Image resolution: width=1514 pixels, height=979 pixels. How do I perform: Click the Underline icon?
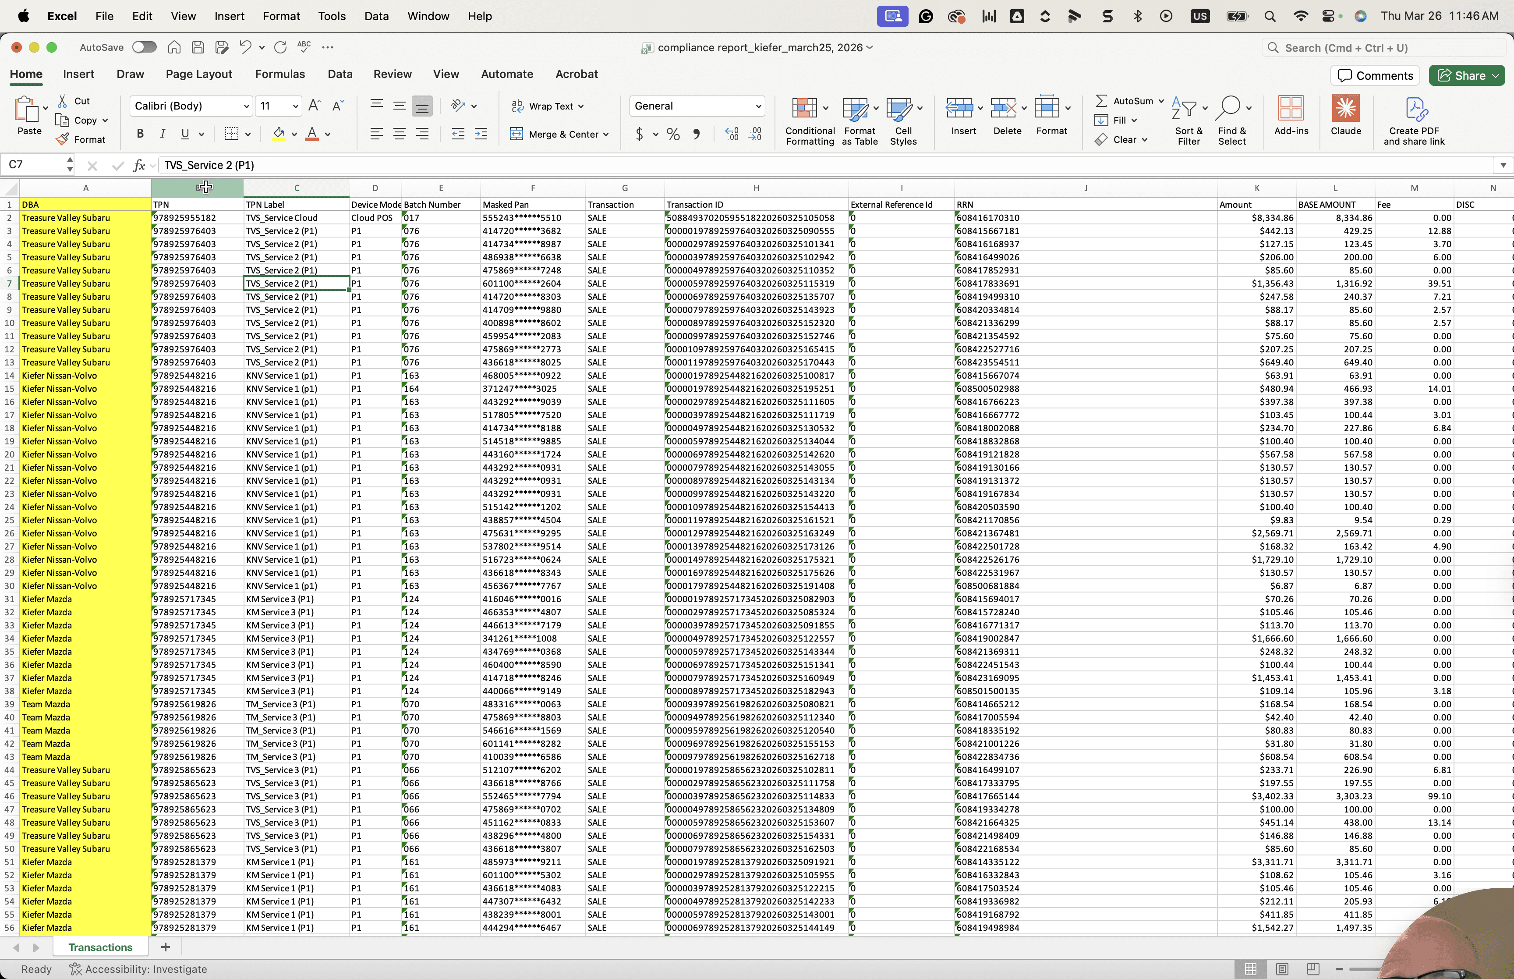[185, 134]
